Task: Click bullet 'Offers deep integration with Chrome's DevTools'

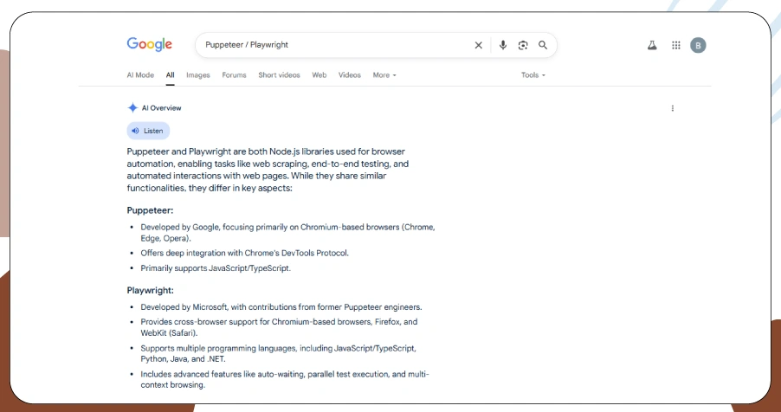Action: tap(244, 253)
